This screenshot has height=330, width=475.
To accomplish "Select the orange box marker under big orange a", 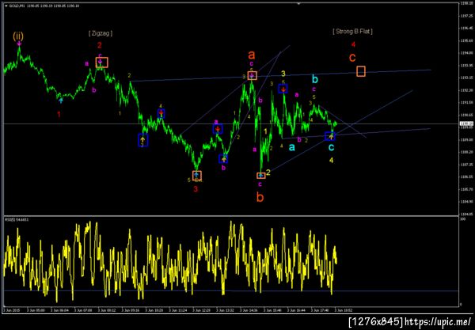I will click(x=252, y=75).
